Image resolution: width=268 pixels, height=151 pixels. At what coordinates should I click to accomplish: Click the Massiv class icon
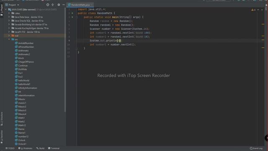click(x=16, y=99)
